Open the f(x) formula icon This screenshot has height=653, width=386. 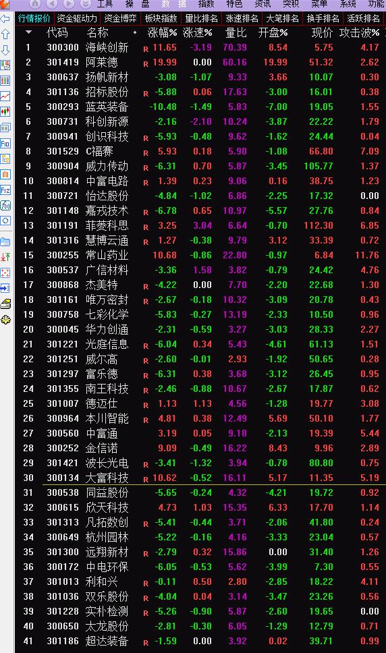(5, 205)
